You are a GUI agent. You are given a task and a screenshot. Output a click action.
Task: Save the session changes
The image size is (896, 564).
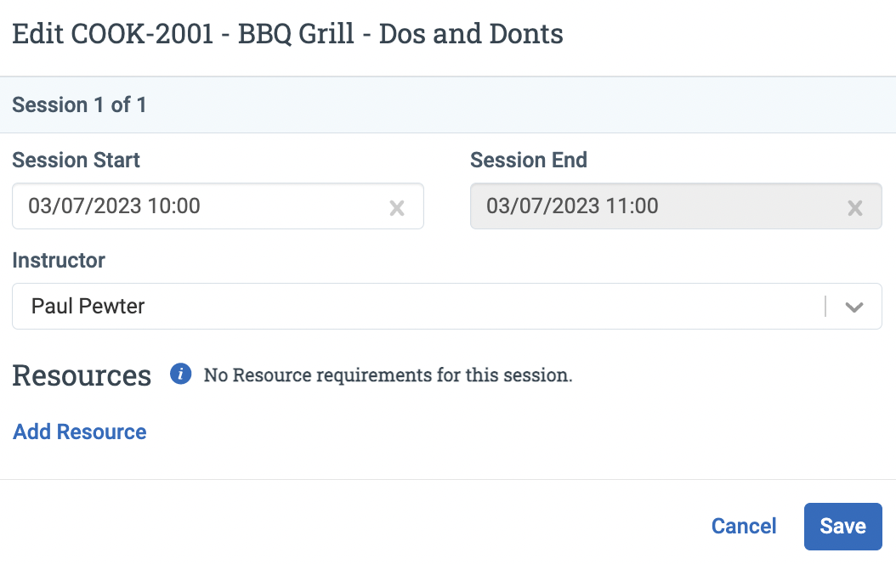842,527
